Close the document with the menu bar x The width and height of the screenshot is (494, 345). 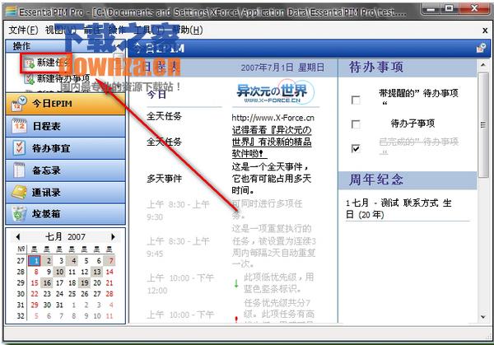pyautogui.click(x=485, y=30)
